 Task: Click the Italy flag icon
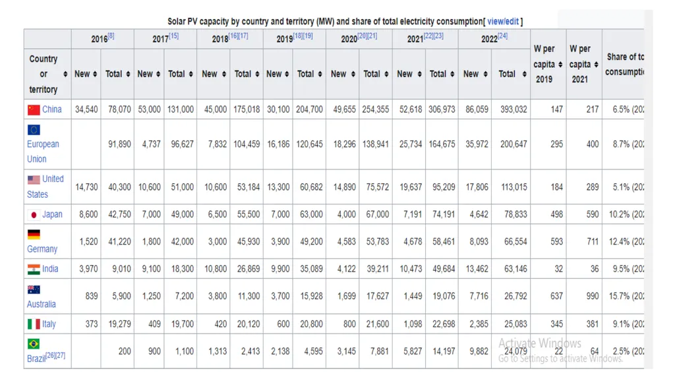pyautogui.click(x=34, y=324)
